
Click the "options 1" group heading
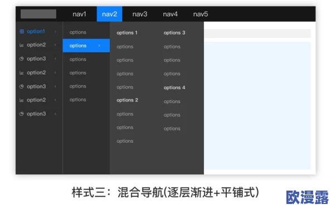127,33
